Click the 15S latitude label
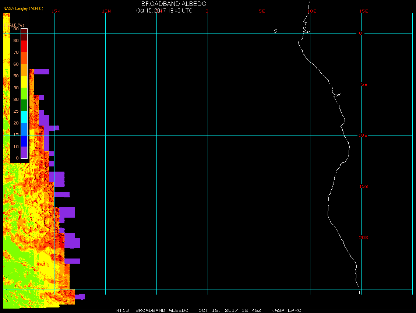The height and width of the screenshot is (313, 416). (x=363, y=187)
